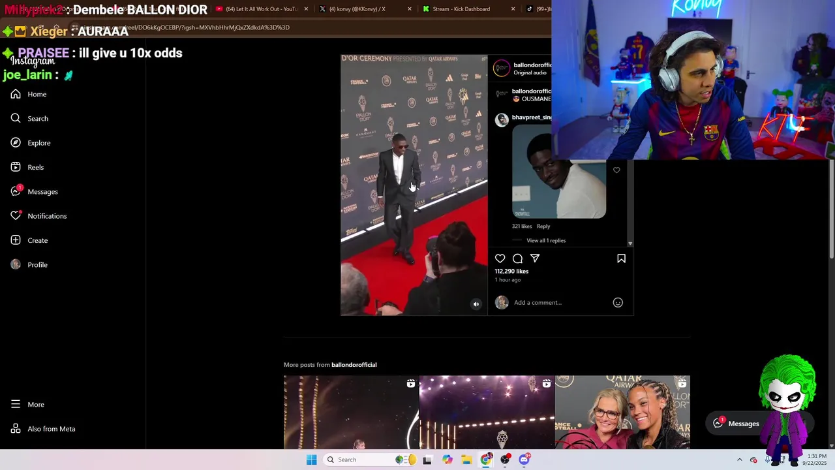Close the YouTube tab
The height and width of the screenshot is (470, 835).
point(306,9)
